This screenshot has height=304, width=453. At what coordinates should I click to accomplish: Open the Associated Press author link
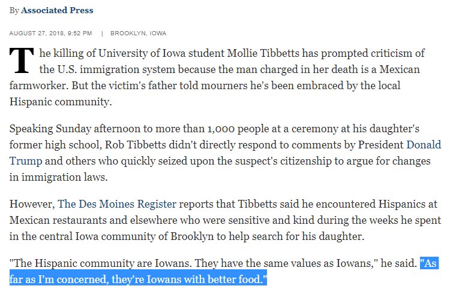pos(57,10)
